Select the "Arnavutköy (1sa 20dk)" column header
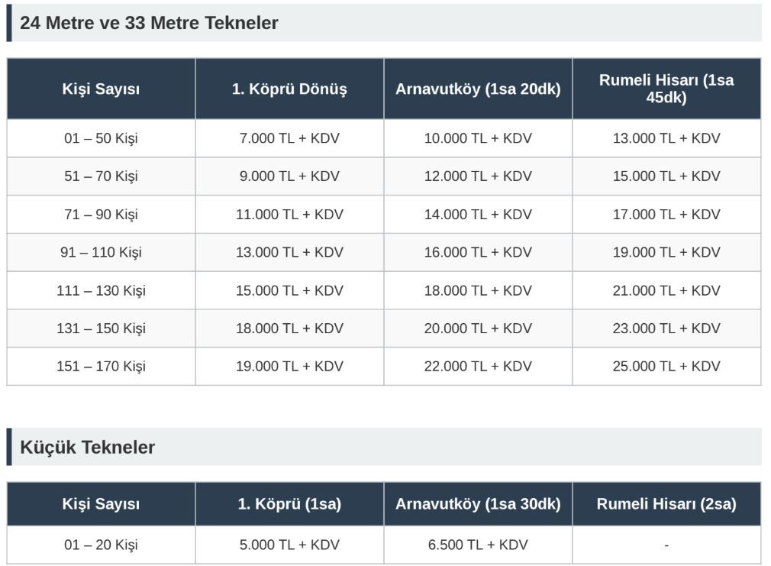This screenshot has width=771, height=566. click(478, 89)
